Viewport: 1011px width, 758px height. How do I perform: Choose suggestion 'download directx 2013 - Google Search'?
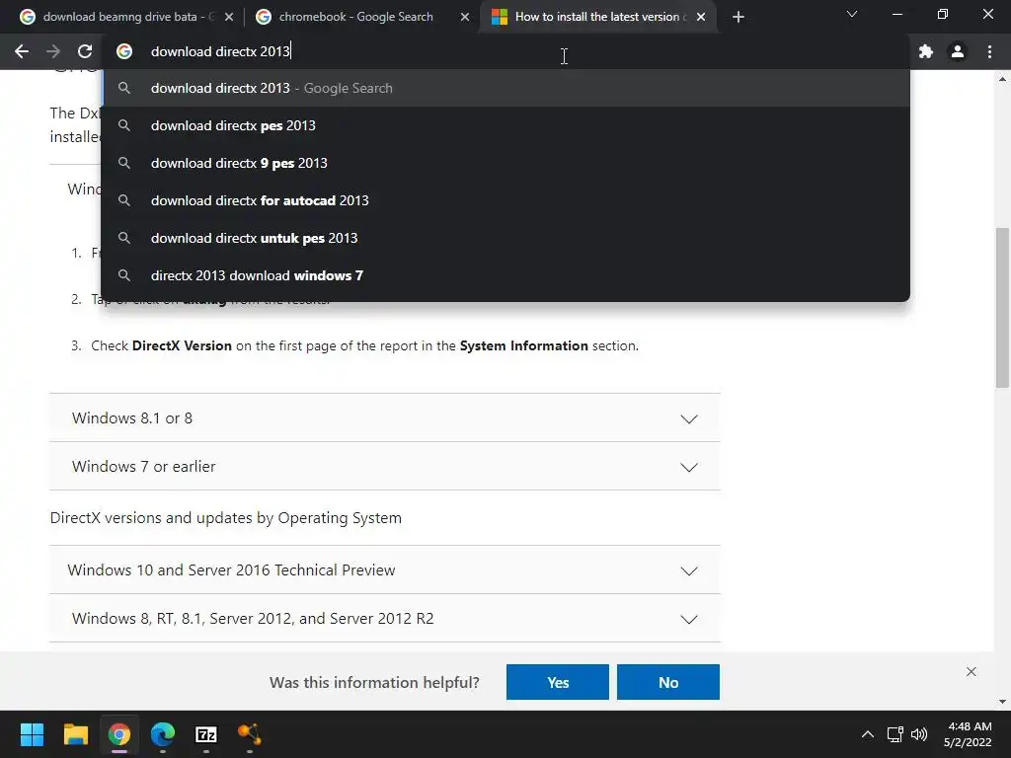tap(505, 88)
